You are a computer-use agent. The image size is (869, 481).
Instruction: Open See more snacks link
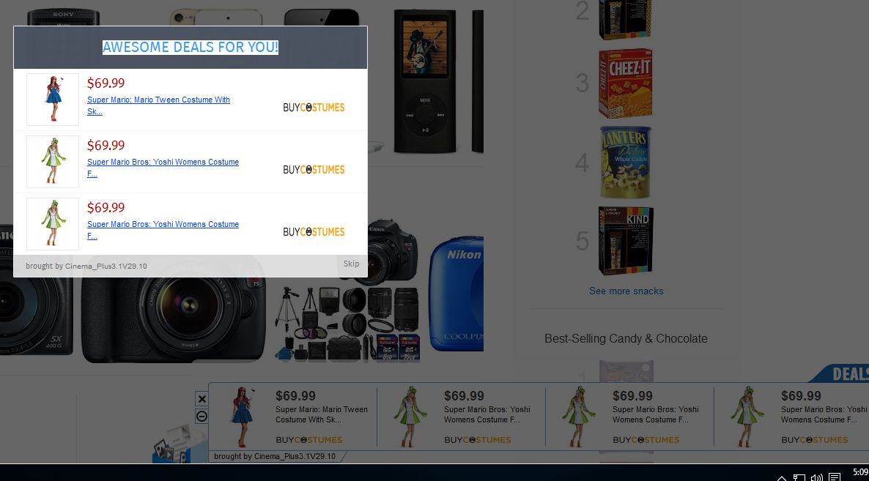[626, 291]
